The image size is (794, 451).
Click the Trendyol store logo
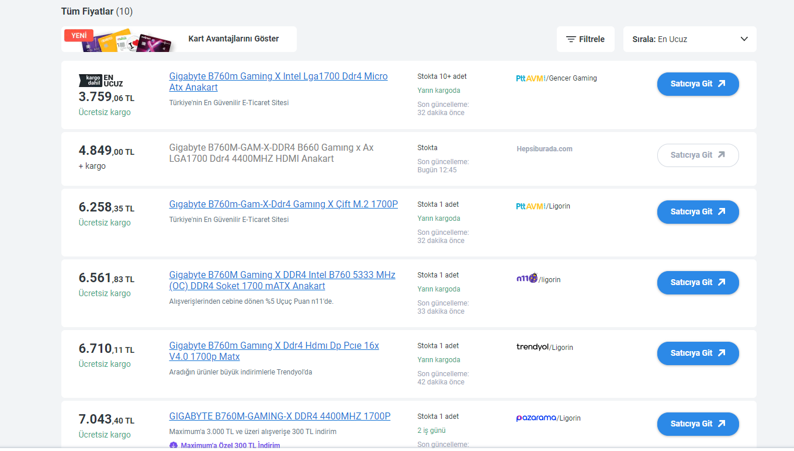coord(533,347)
